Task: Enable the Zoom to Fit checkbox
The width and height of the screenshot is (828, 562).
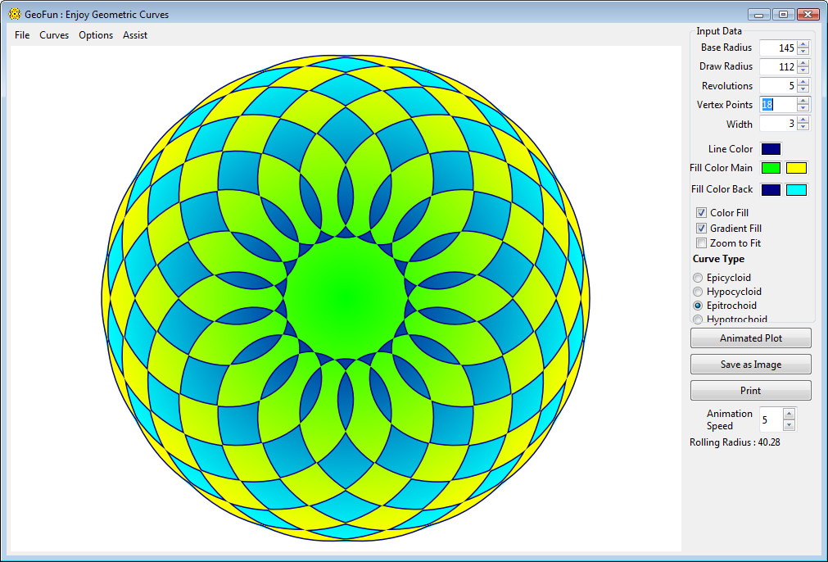Action: click(x=701, y=243)
